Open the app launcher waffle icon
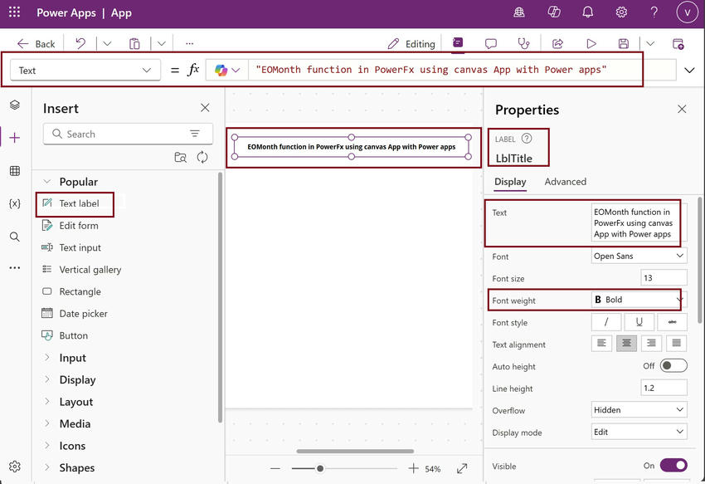 pos(14,12)
